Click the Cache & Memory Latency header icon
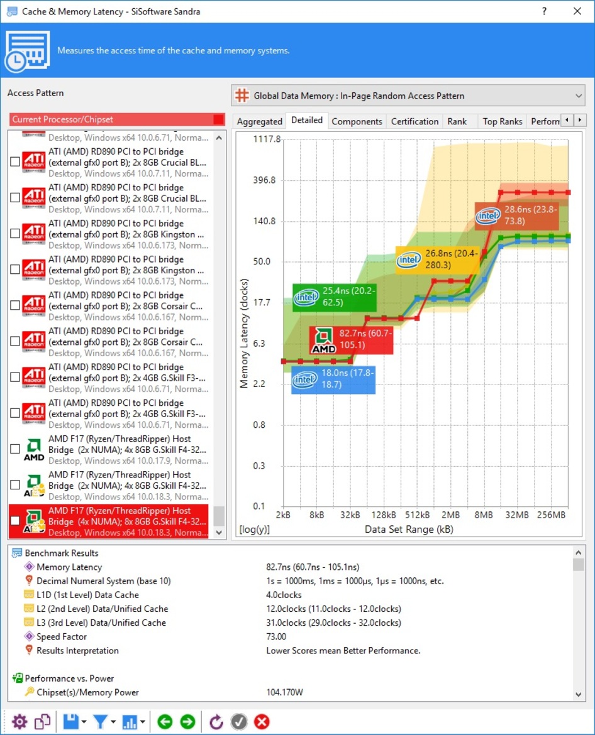The height and width of the screenshot is (735, 595). coord(27,51)
